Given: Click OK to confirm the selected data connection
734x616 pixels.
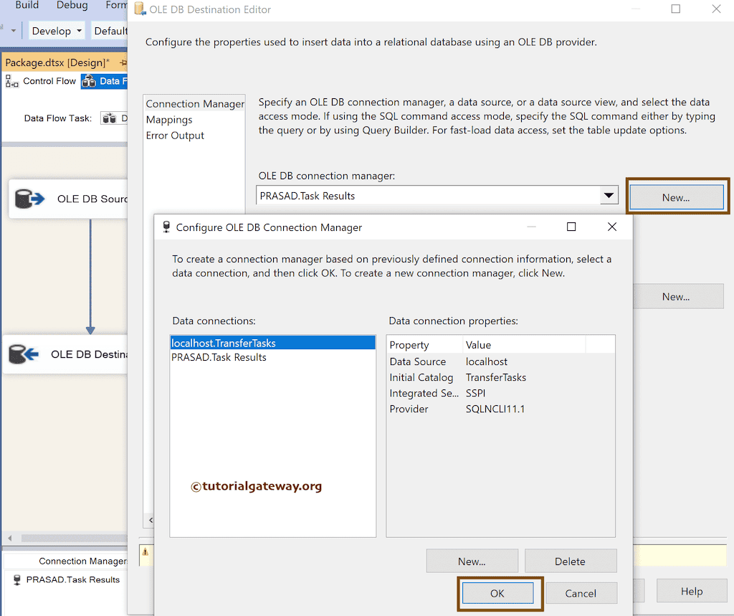Looking at the screenshot, I should 499,593.
